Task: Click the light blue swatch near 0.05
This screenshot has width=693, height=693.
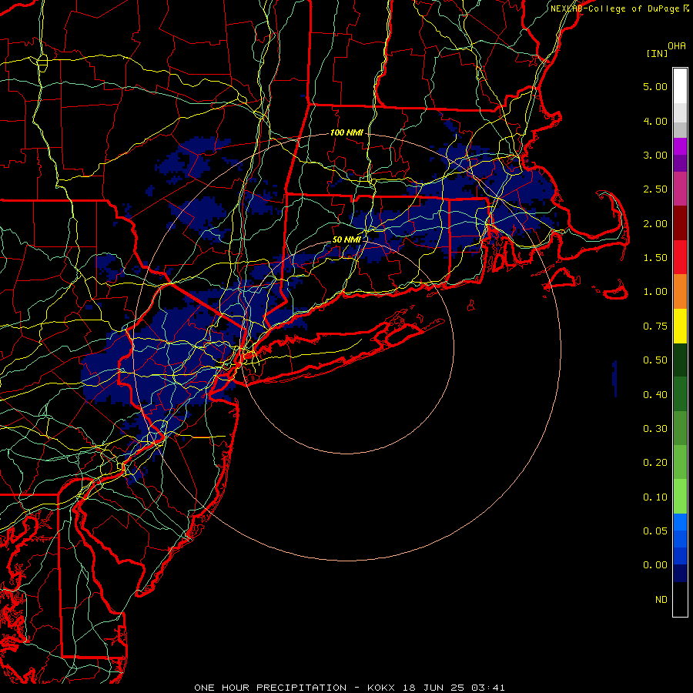Action: click(x=680, y=522)
